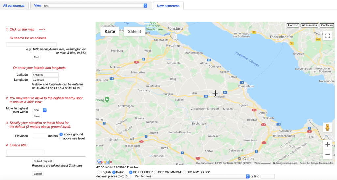Screen dimensions: 337x180
Task: Zoom out the map with minus icon
Action: 327,154
